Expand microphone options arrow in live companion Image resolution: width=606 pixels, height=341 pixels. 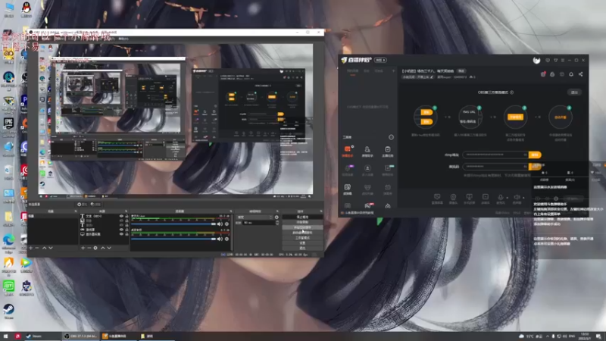click(507, 198)
